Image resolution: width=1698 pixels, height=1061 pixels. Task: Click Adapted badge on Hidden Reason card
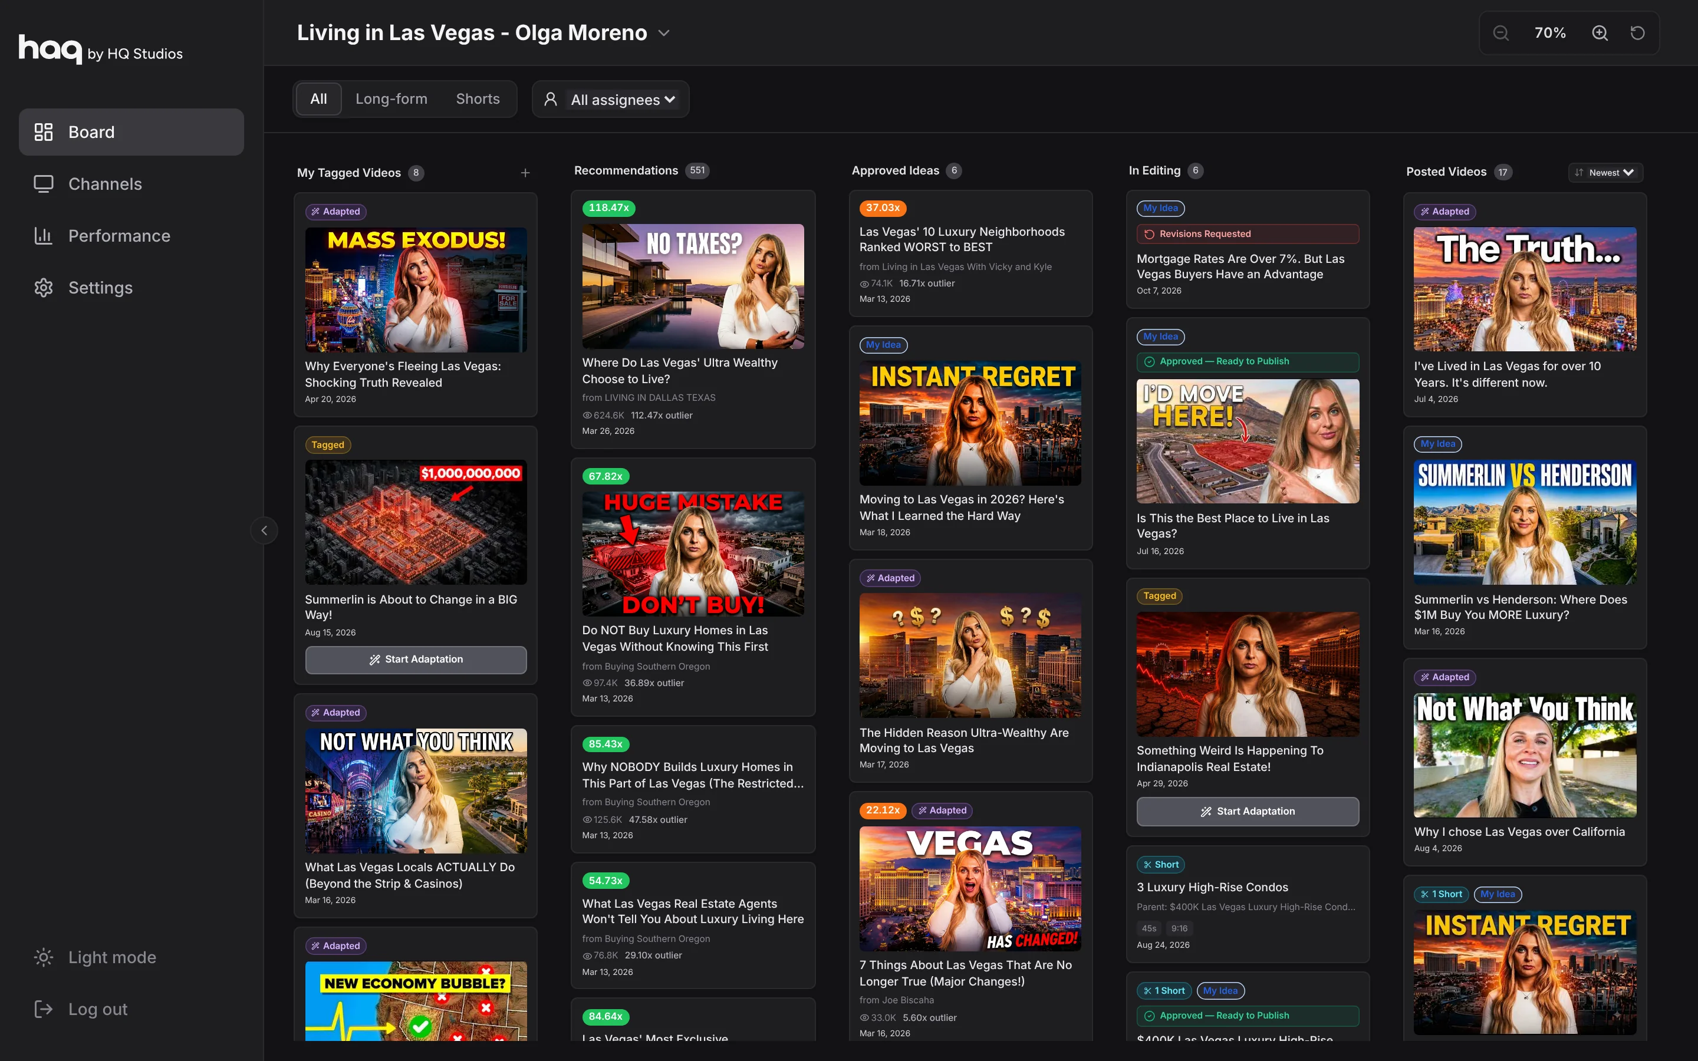890,578
